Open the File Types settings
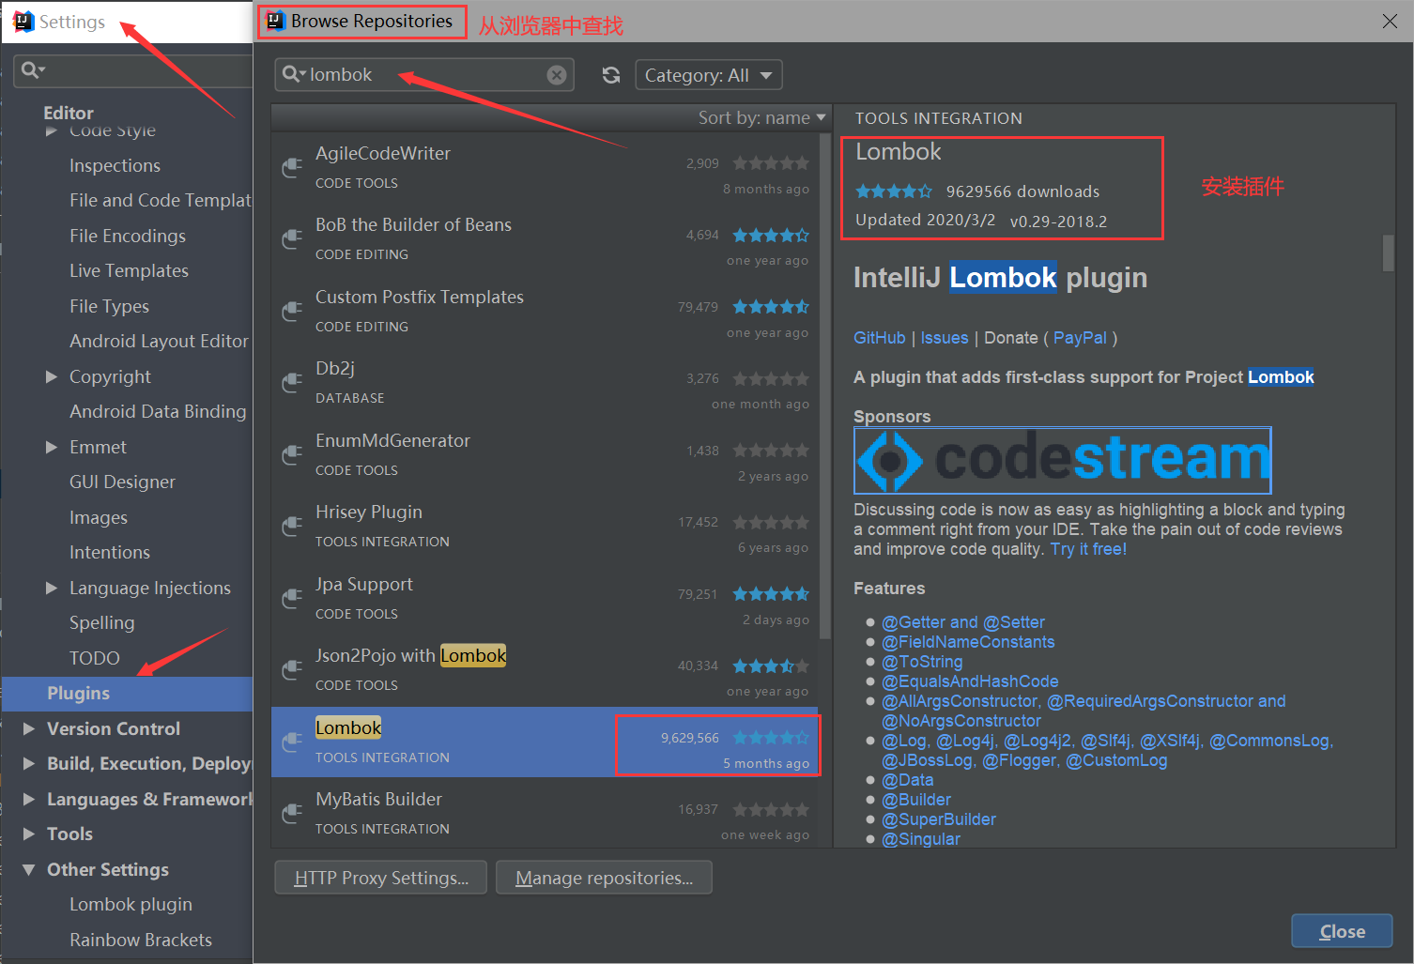The image size is (1414, 964). 109,306
